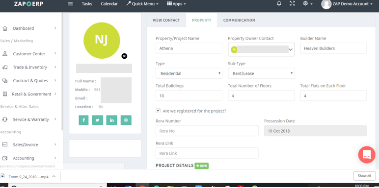Open the Quick Menu dropdown
This screenshot has height=188, width=379.
click(x=142, y=4)
